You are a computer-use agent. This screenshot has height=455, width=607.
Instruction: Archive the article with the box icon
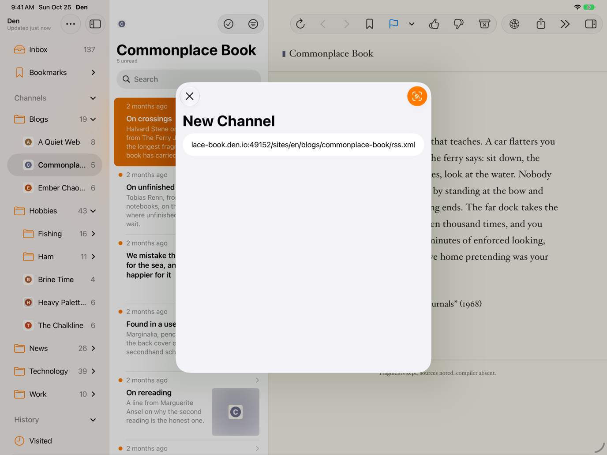tap(484, 24)
